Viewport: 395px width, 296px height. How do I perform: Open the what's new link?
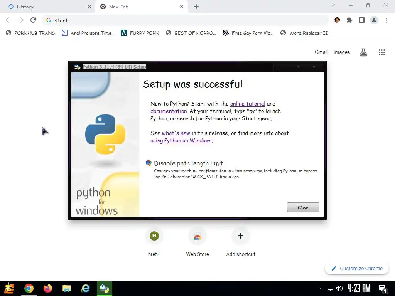tap(176, 133)
